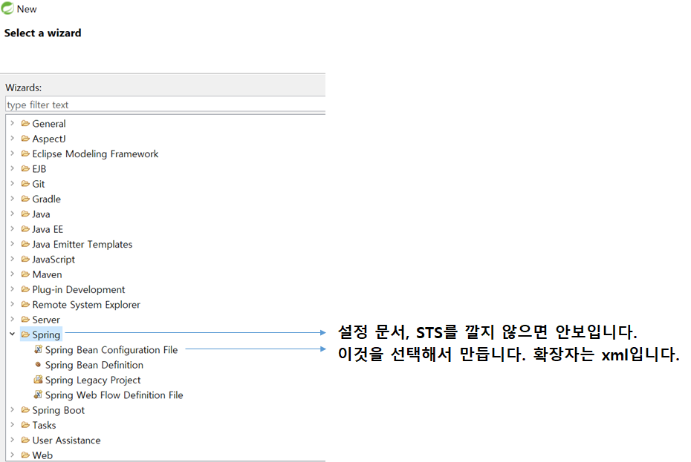The width and height of the screenshot is (691, 462).
Task: Expand the Java Emitter Templates category
Action: point(13,244)
